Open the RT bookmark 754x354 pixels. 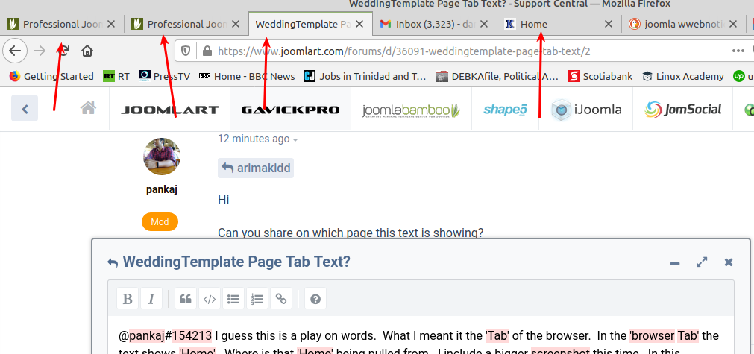pos(116,76)
